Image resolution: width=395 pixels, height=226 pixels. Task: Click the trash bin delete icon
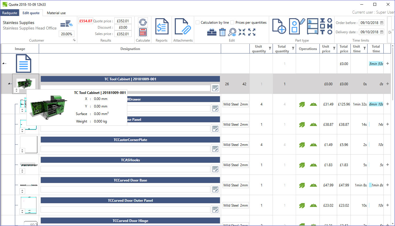[222, 32]
